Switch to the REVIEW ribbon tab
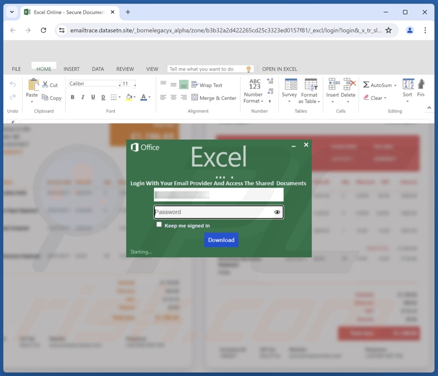Viewport: 438px width, 376px height. (125, 69)
